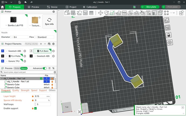This screenshot has height=116, width=186.
Task: Toggle the Advanced mode switch
Action: (45, 68)
